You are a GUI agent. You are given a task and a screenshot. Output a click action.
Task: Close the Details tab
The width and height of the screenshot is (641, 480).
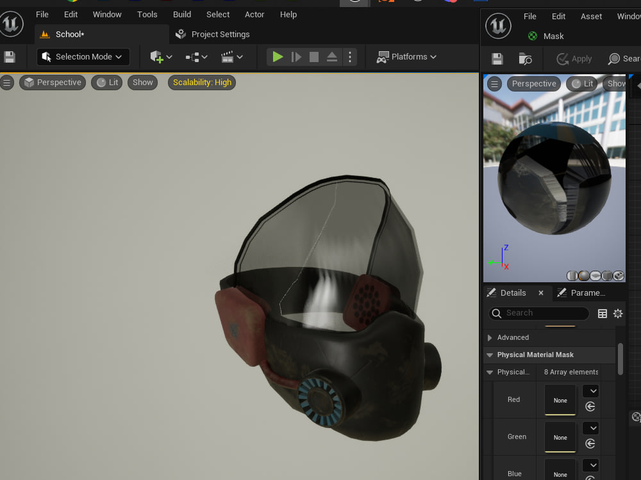coord(541,292)
